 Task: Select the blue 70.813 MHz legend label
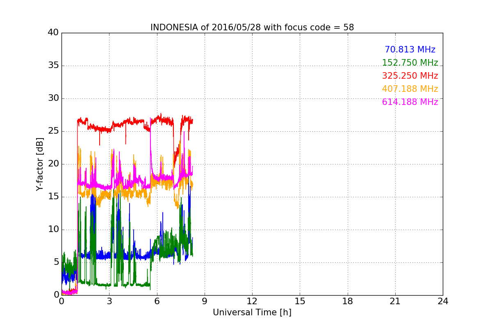coord(410,50)
